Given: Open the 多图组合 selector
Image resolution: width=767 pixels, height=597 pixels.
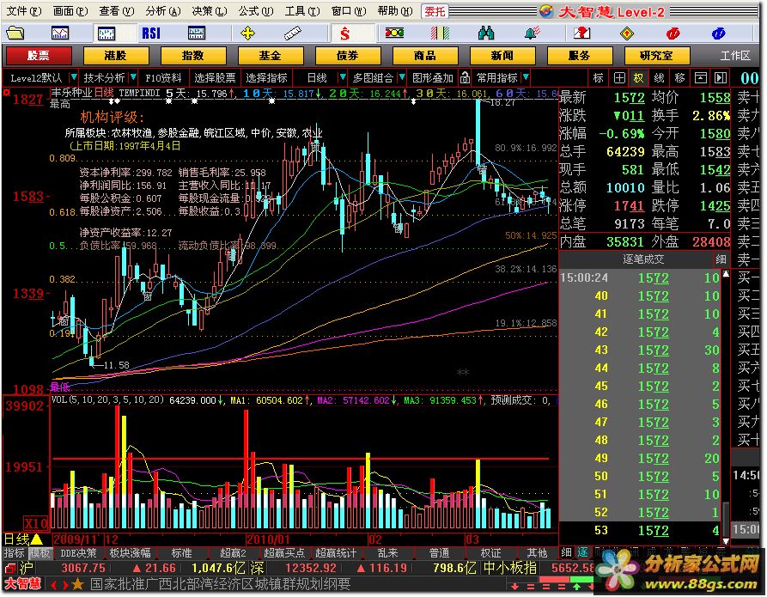Looking at the screenshot, I should [x=374, y=78].
